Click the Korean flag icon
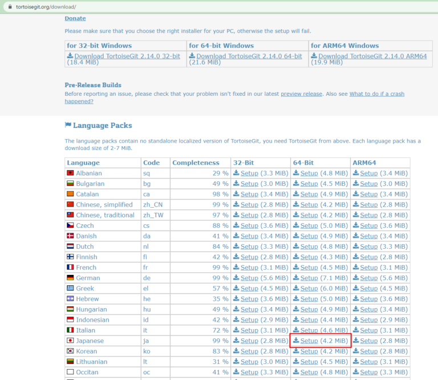The height and width of the screenshot is (380, 438). tap(70, 351)
